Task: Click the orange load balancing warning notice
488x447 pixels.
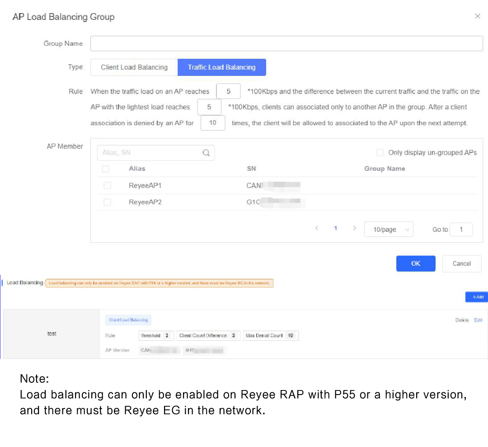Action: [159, 283]
